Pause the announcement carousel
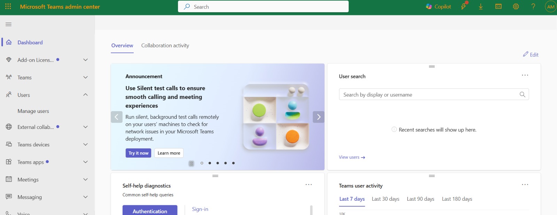Screen dimensions: 557x215 [191, 163]
